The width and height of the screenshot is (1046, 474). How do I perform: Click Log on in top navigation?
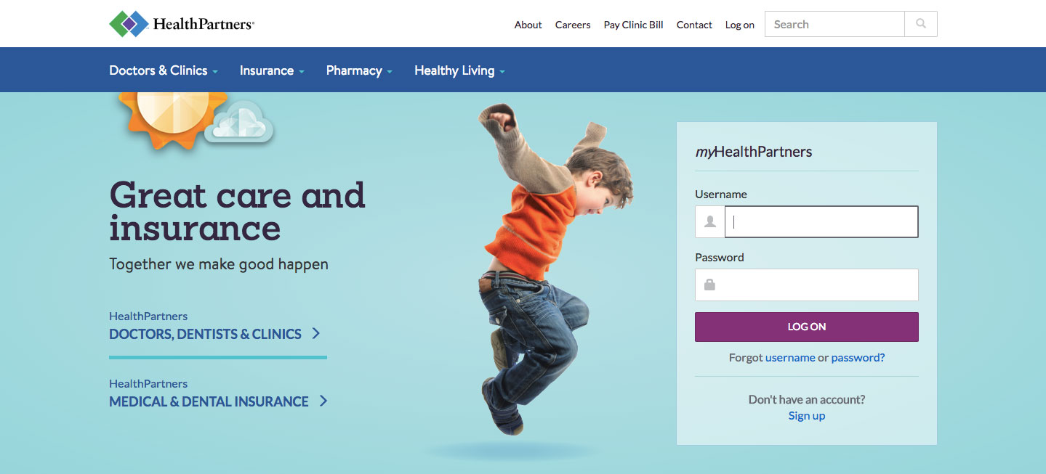pyautogui.click(x=740, y=25)
